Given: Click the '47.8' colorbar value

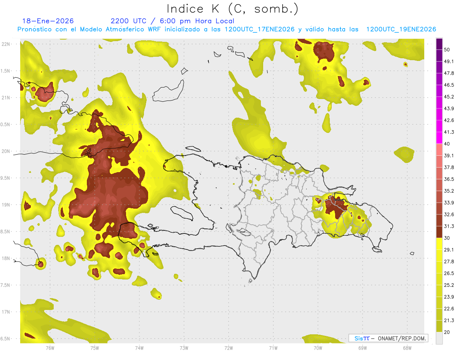Looking at the screenshot, I should coord(449,73).
